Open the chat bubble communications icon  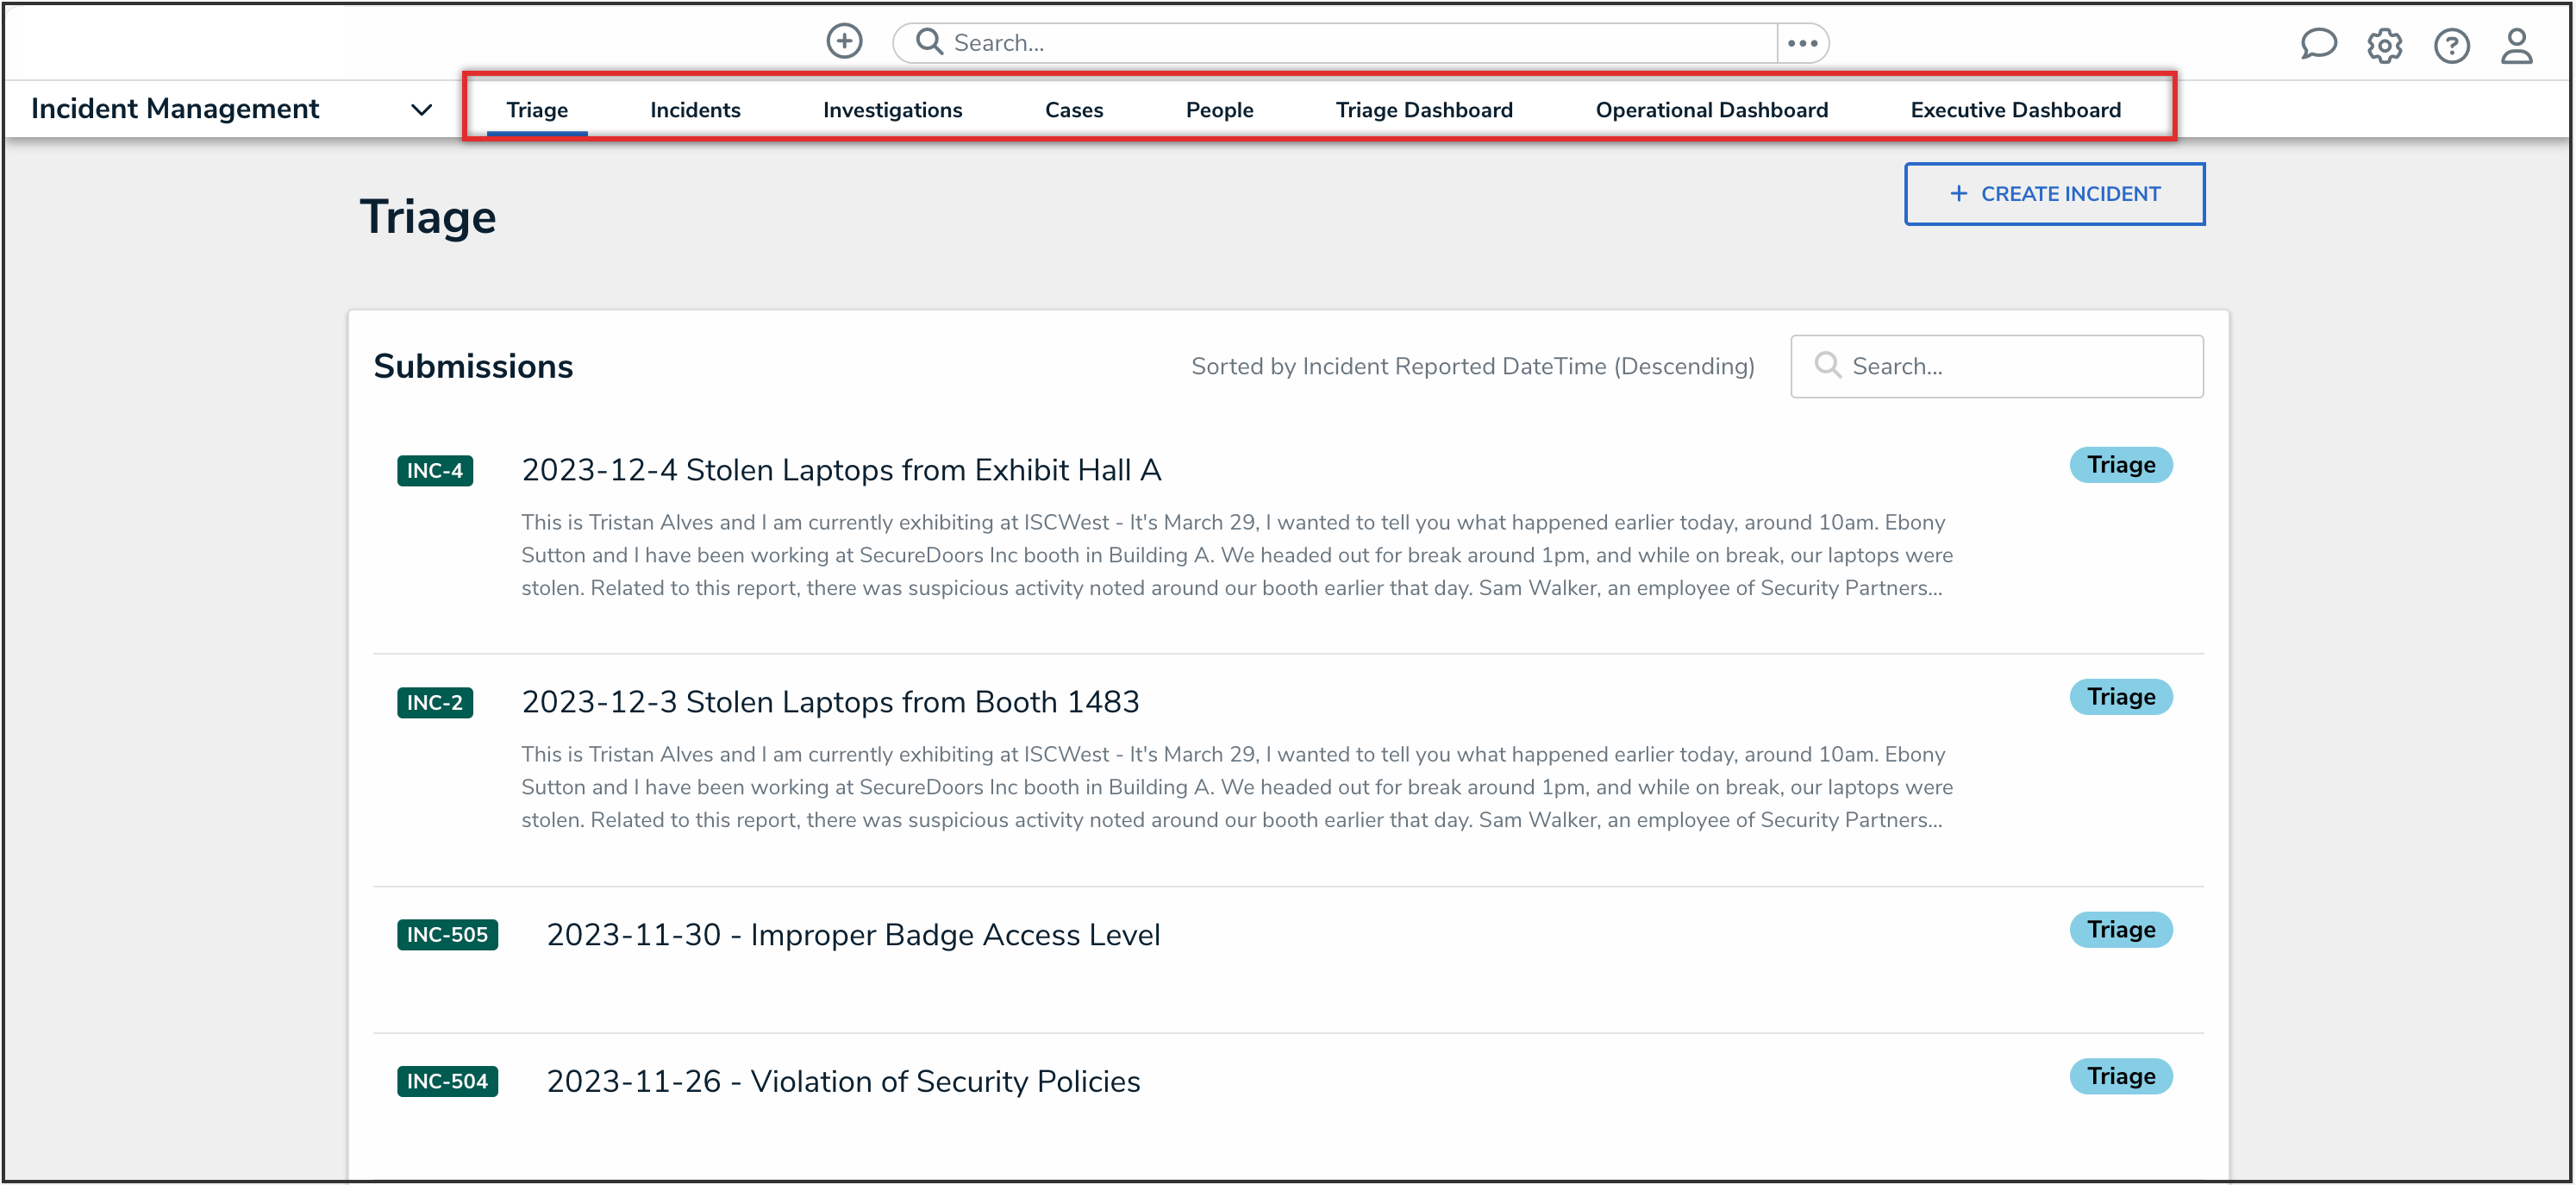pyautogui.click(x=2317, y=45)
